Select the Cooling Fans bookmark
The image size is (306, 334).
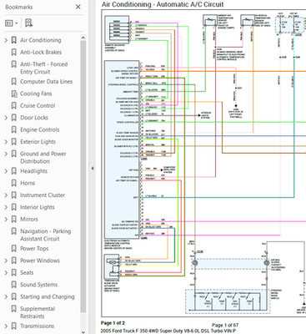click(36, 94)
